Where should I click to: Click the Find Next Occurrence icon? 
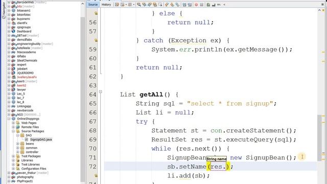click(150, 5)
